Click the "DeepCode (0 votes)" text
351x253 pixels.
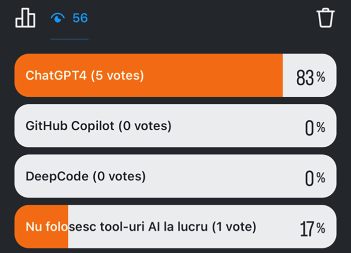pyautogui.click(x=86, y=176)
